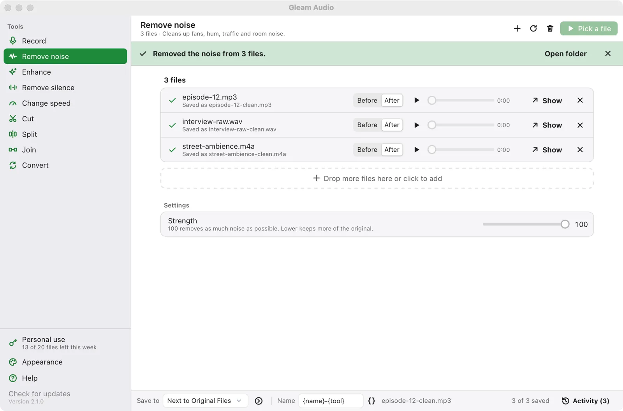Click the Appearance palette icon

[x=13, y=362]
